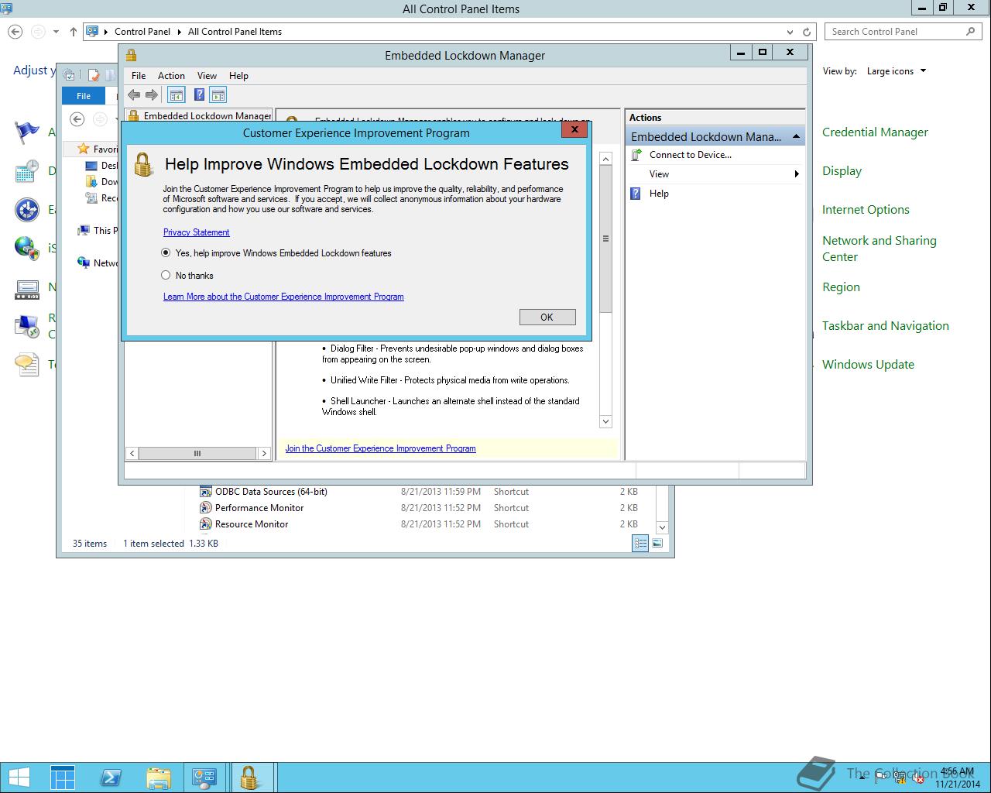Click Control Panel breadcrumb segment

click(x=142, y=32)
